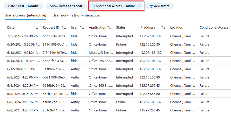This screenshot has height=114, width=231.
Task: Sort by IP address column arrows
Action: click(x=163, y=28)
